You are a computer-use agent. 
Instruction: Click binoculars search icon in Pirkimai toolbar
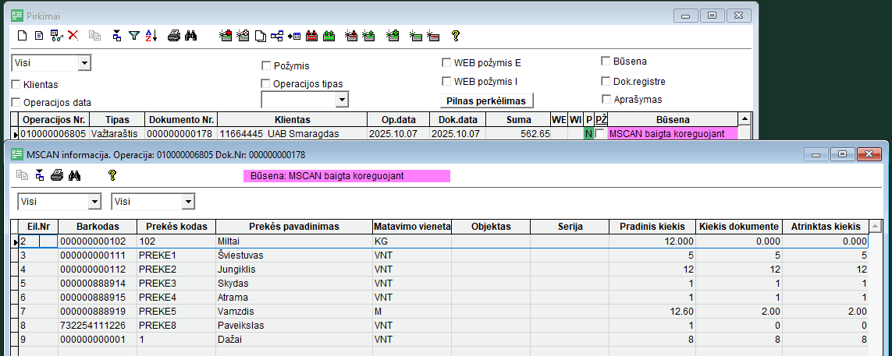pos(190,35)
